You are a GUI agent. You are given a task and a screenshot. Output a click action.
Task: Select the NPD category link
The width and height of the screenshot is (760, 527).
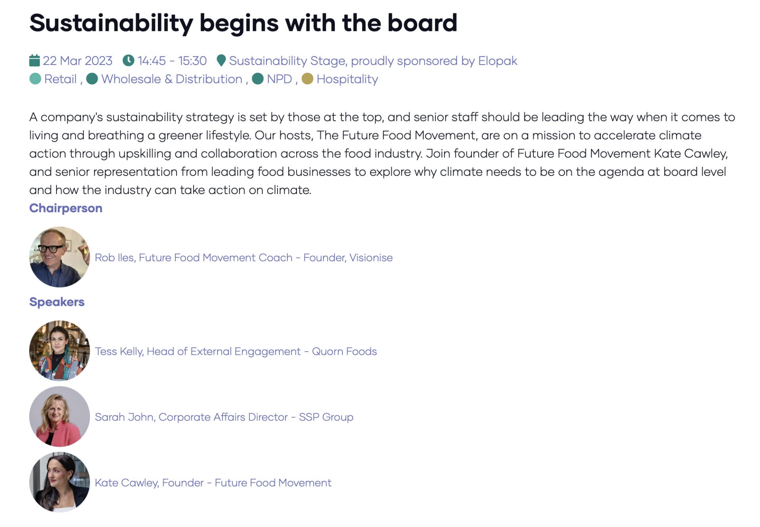tap(279, 79)
